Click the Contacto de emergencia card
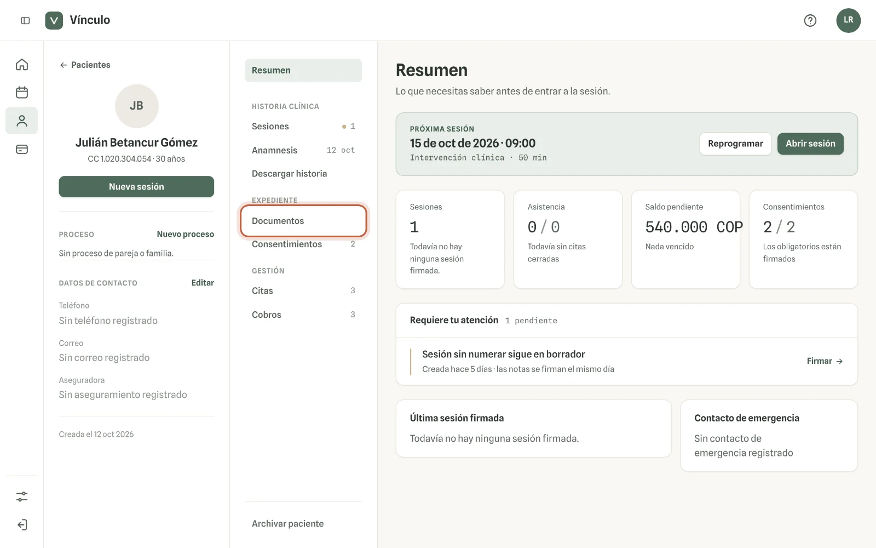Viewport: 876px width, 548px height. (769, 436)
